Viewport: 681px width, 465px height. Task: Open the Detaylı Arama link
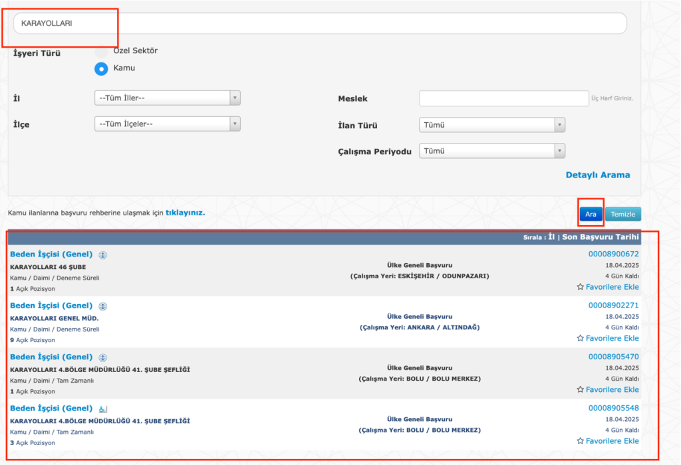tap(598, 175)
